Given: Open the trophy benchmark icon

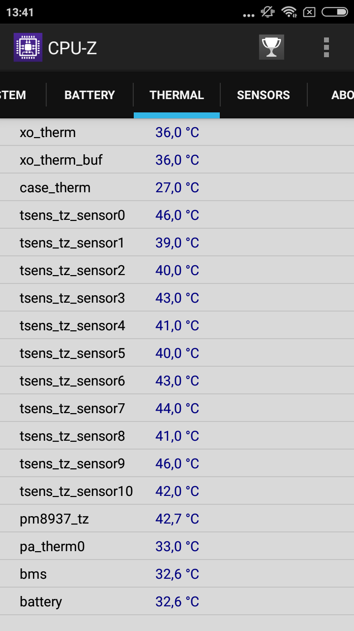Looking at the screenshot, I should (x=271, y=47).
